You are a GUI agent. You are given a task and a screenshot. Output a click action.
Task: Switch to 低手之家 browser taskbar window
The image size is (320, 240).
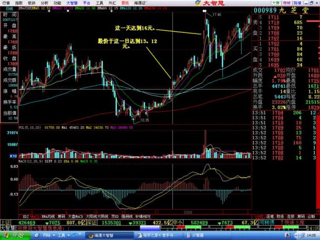(158, 235)
